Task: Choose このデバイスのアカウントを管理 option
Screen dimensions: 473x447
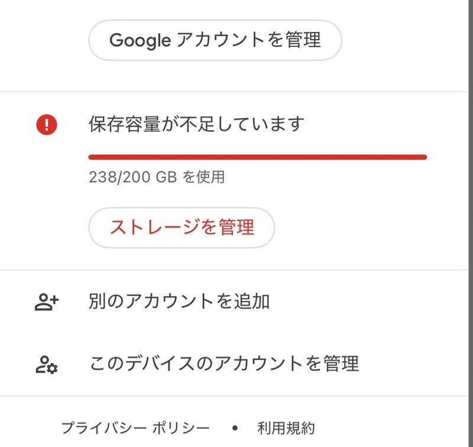Action: [x=223, y=363]
